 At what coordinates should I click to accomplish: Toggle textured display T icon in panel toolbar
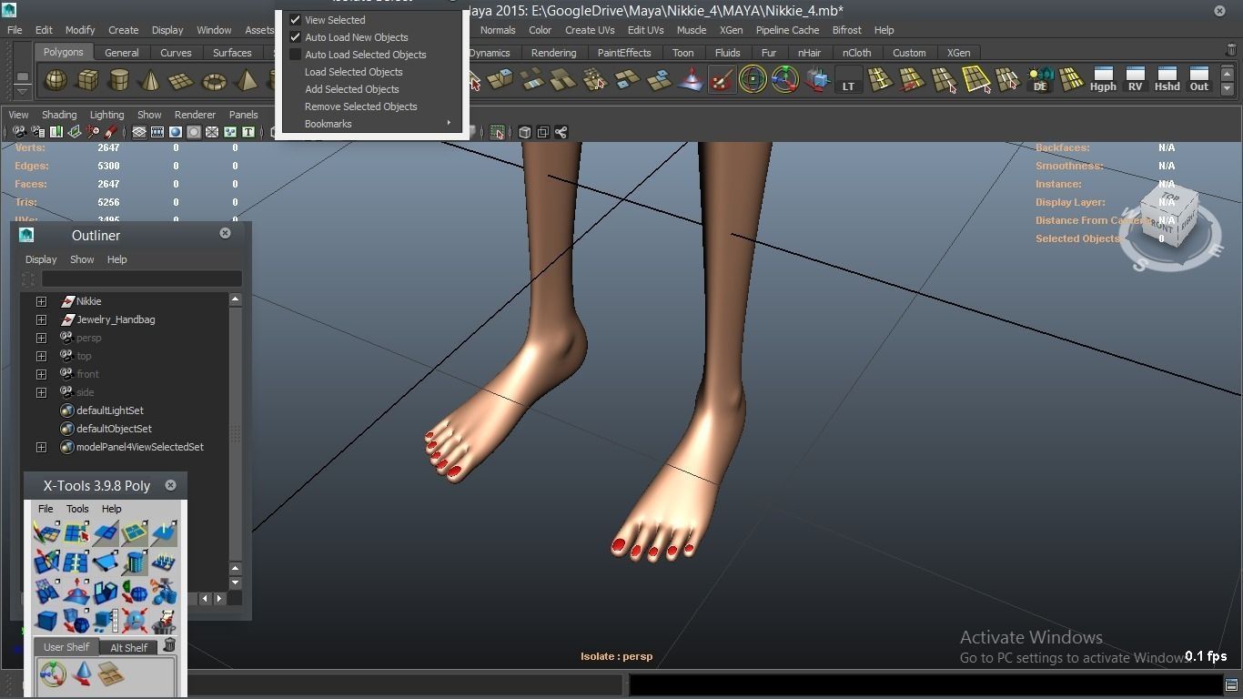(248, 132)
